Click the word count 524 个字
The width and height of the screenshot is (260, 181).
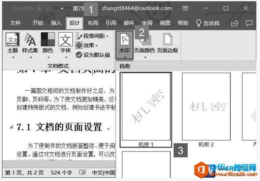(61, 173)
